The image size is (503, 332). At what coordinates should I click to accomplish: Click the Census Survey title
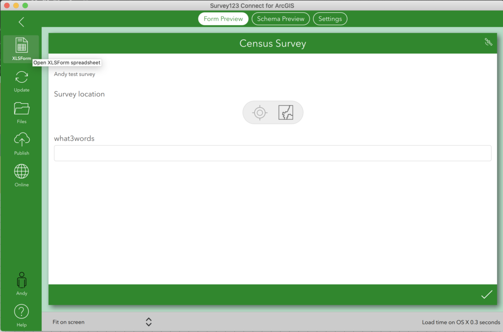click(273, 43)
